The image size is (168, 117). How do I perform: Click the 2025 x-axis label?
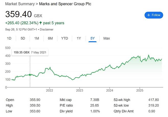point(140,90)
